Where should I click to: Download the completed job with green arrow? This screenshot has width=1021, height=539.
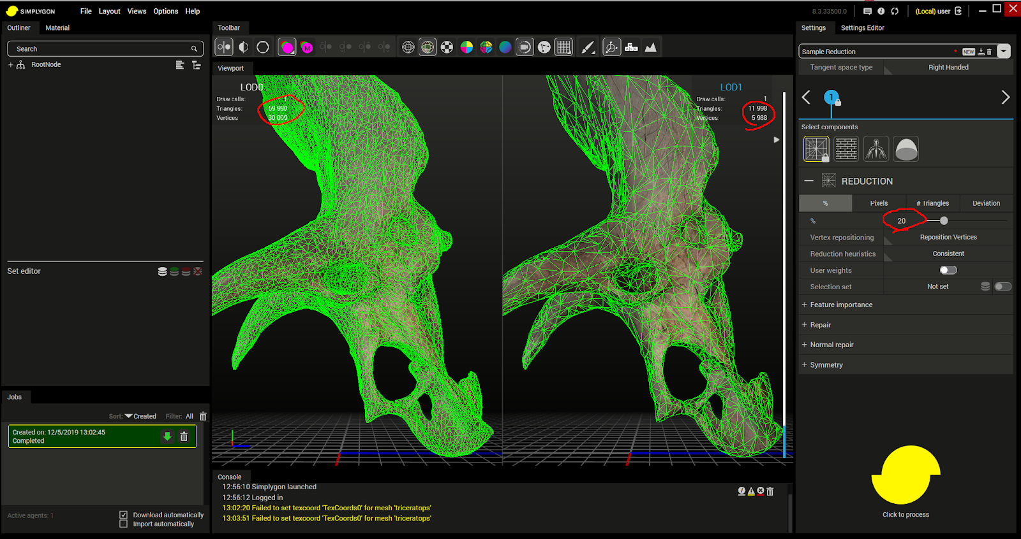pos(167,436)
